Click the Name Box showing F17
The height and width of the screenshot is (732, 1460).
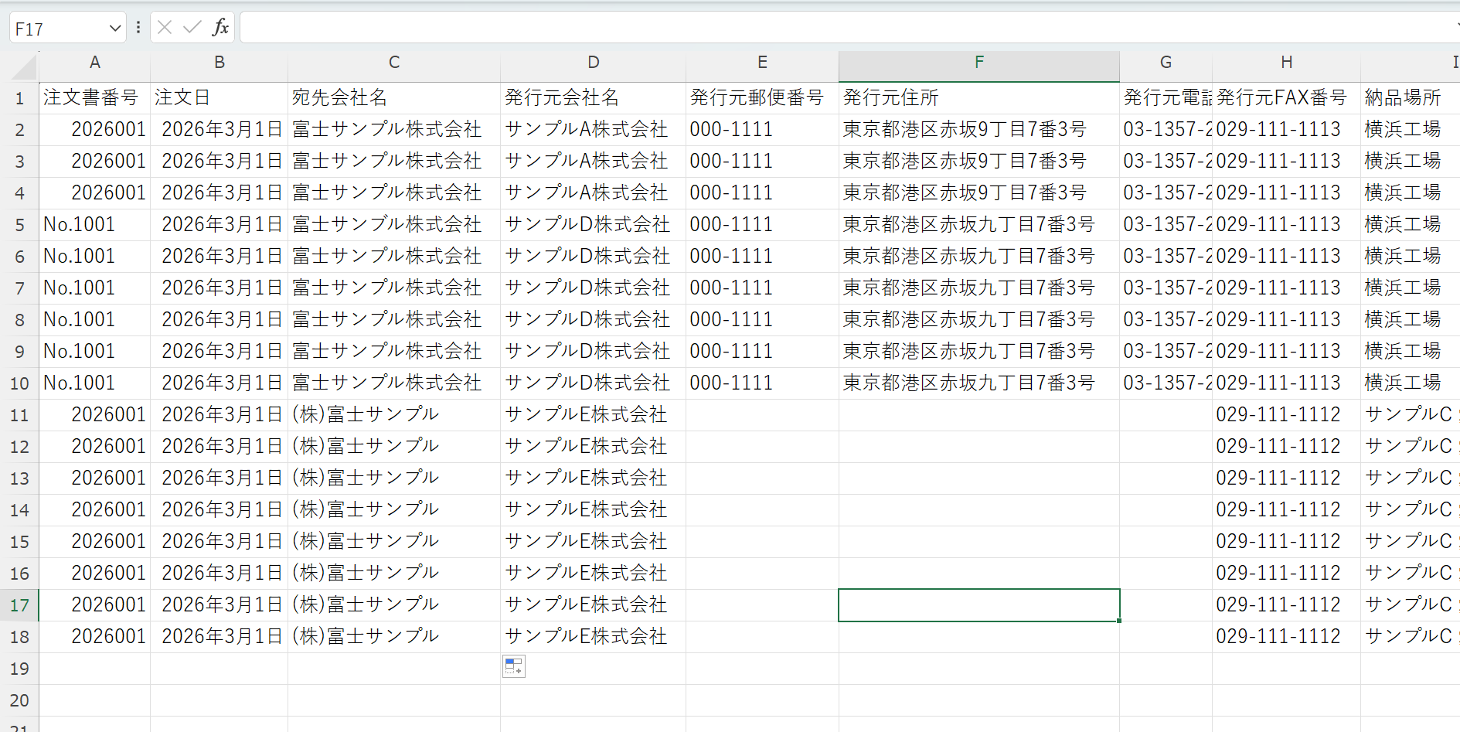(x=59, y=29)
